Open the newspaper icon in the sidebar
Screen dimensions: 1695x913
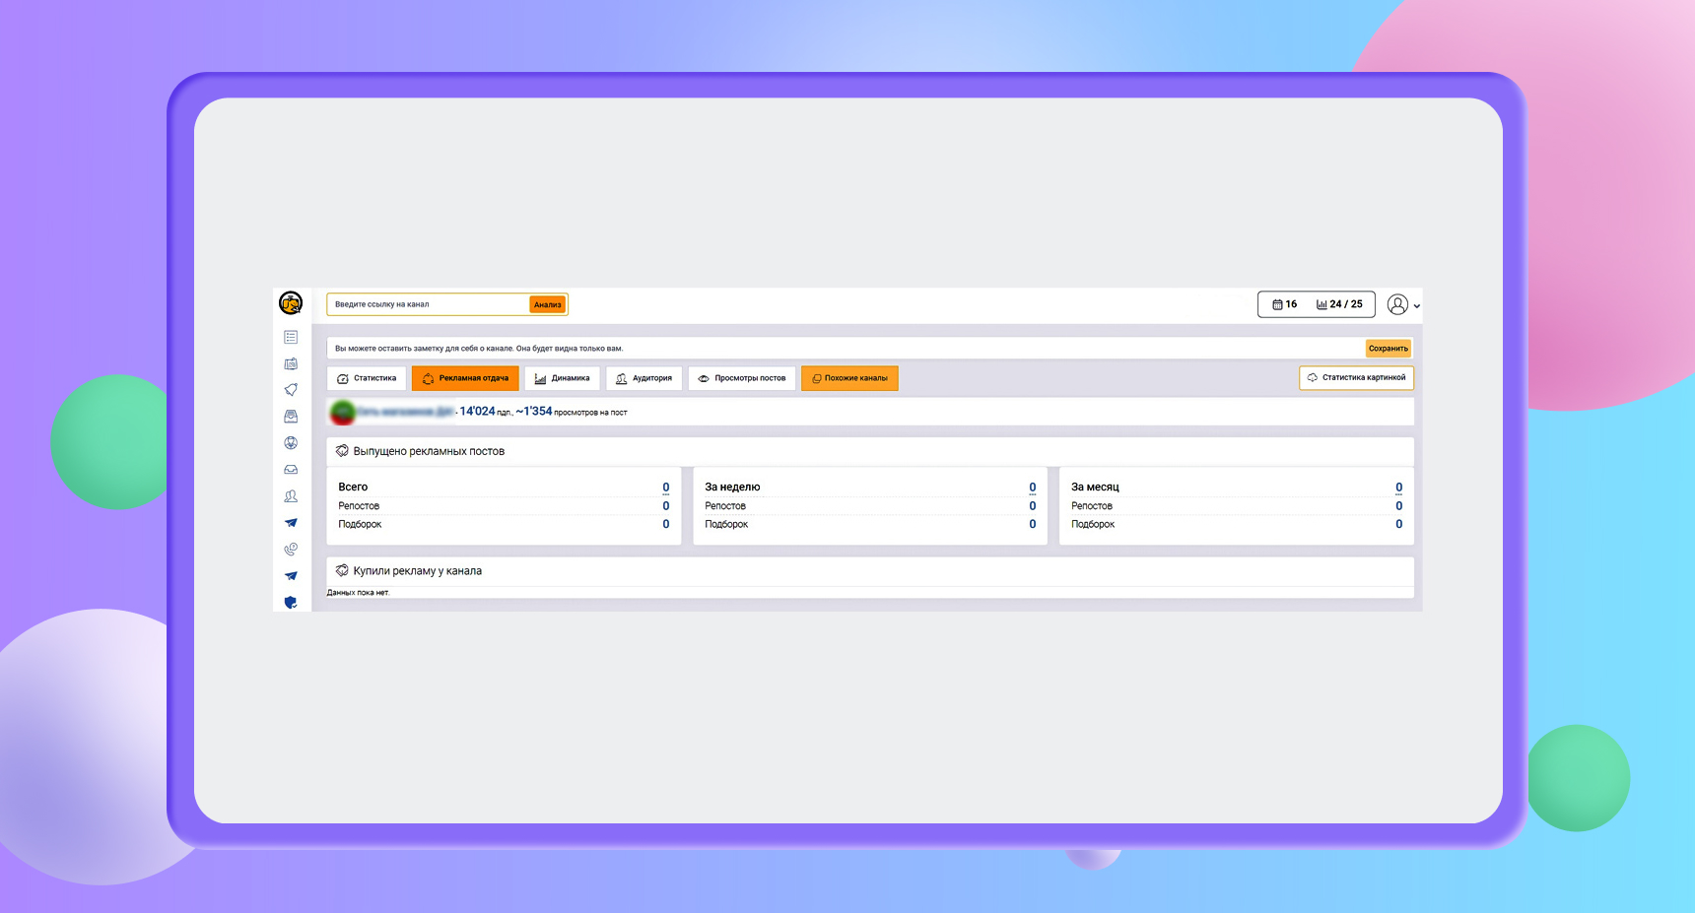[291, 363]
